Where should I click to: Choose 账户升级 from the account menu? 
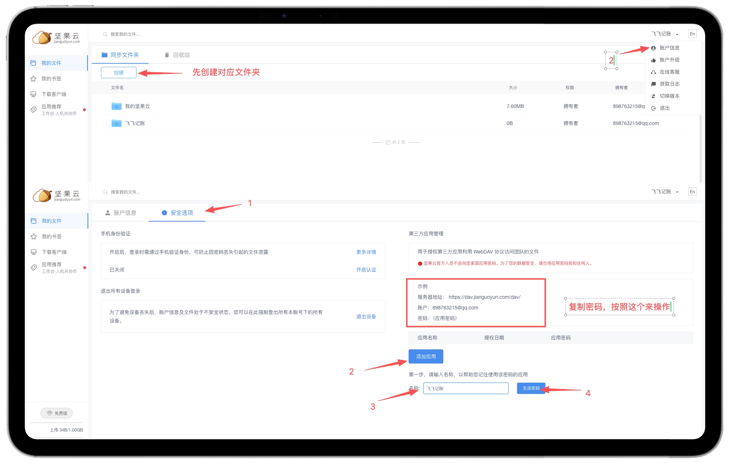[673, 60]
